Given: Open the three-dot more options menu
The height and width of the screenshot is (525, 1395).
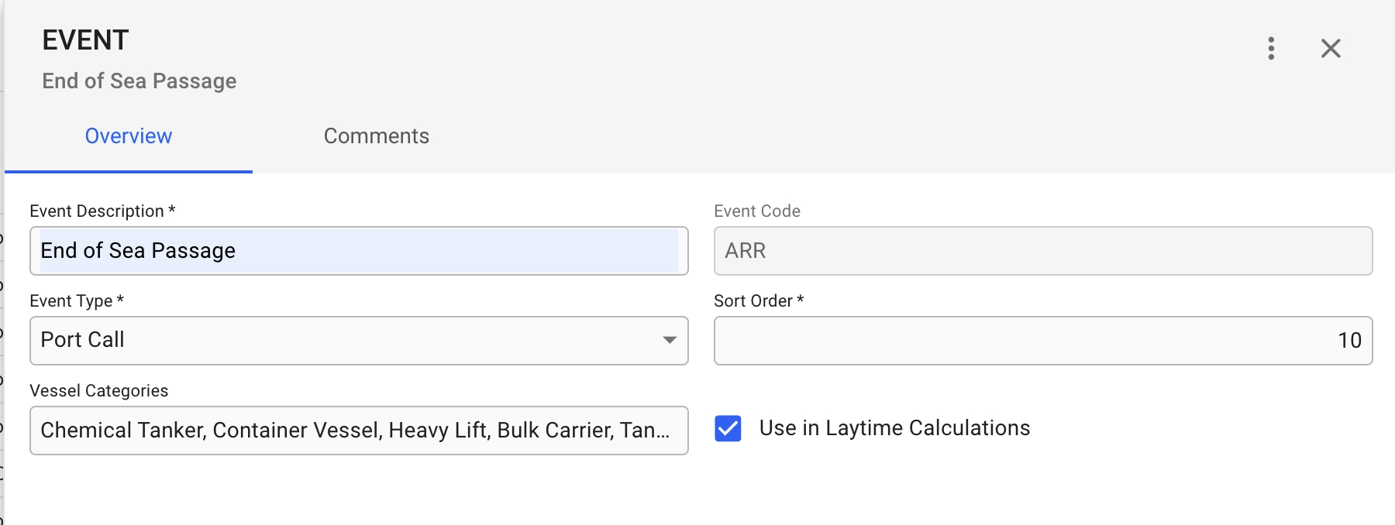Looking at the screenshot, I should [1271, 48].
